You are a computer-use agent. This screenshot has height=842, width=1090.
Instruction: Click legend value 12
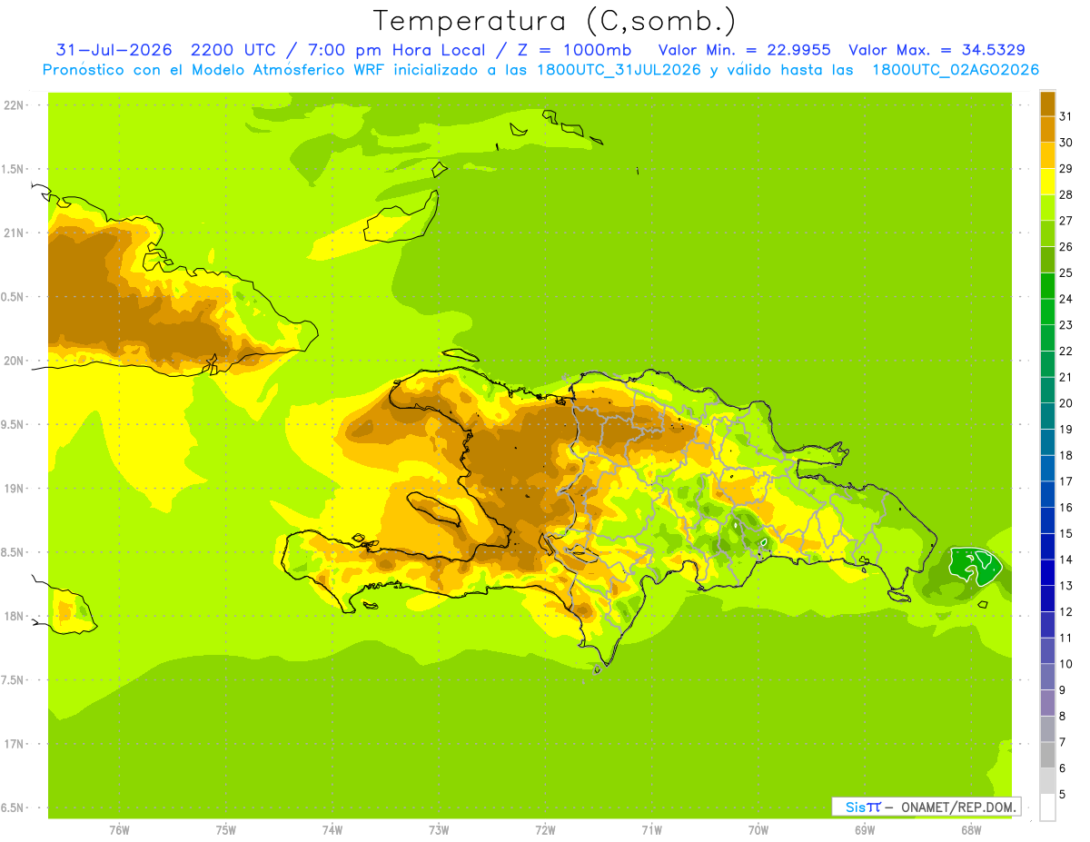[x=1066, y=611]
